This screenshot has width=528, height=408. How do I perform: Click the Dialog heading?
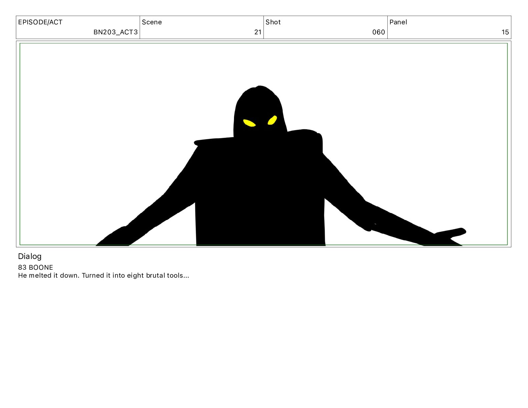click(x=30, y=256)
